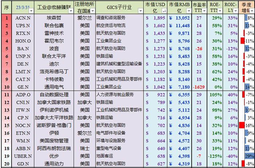
Task: Select ticker cell RTX.N
Action: tap(23, 33)
